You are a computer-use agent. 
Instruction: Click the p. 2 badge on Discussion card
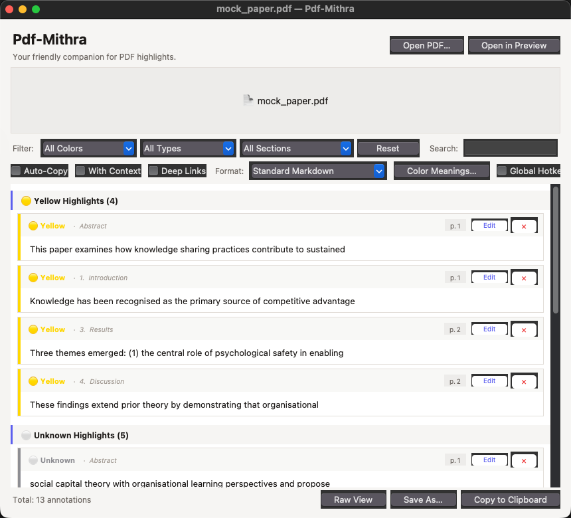point(455,381)
